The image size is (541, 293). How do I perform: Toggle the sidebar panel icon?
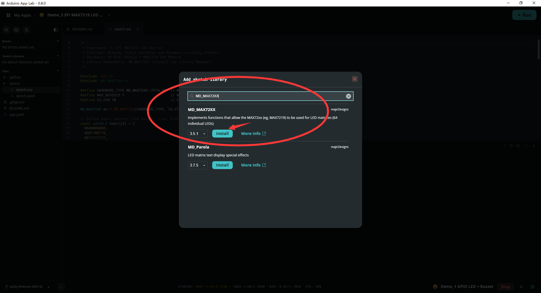pos(56,30)
